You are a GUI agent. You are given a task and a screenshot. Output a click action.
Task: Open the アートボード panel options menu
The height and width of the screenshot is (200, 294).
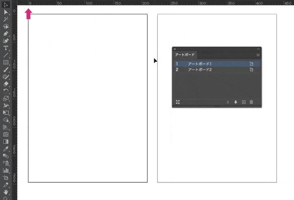click(x=258, y=55)
